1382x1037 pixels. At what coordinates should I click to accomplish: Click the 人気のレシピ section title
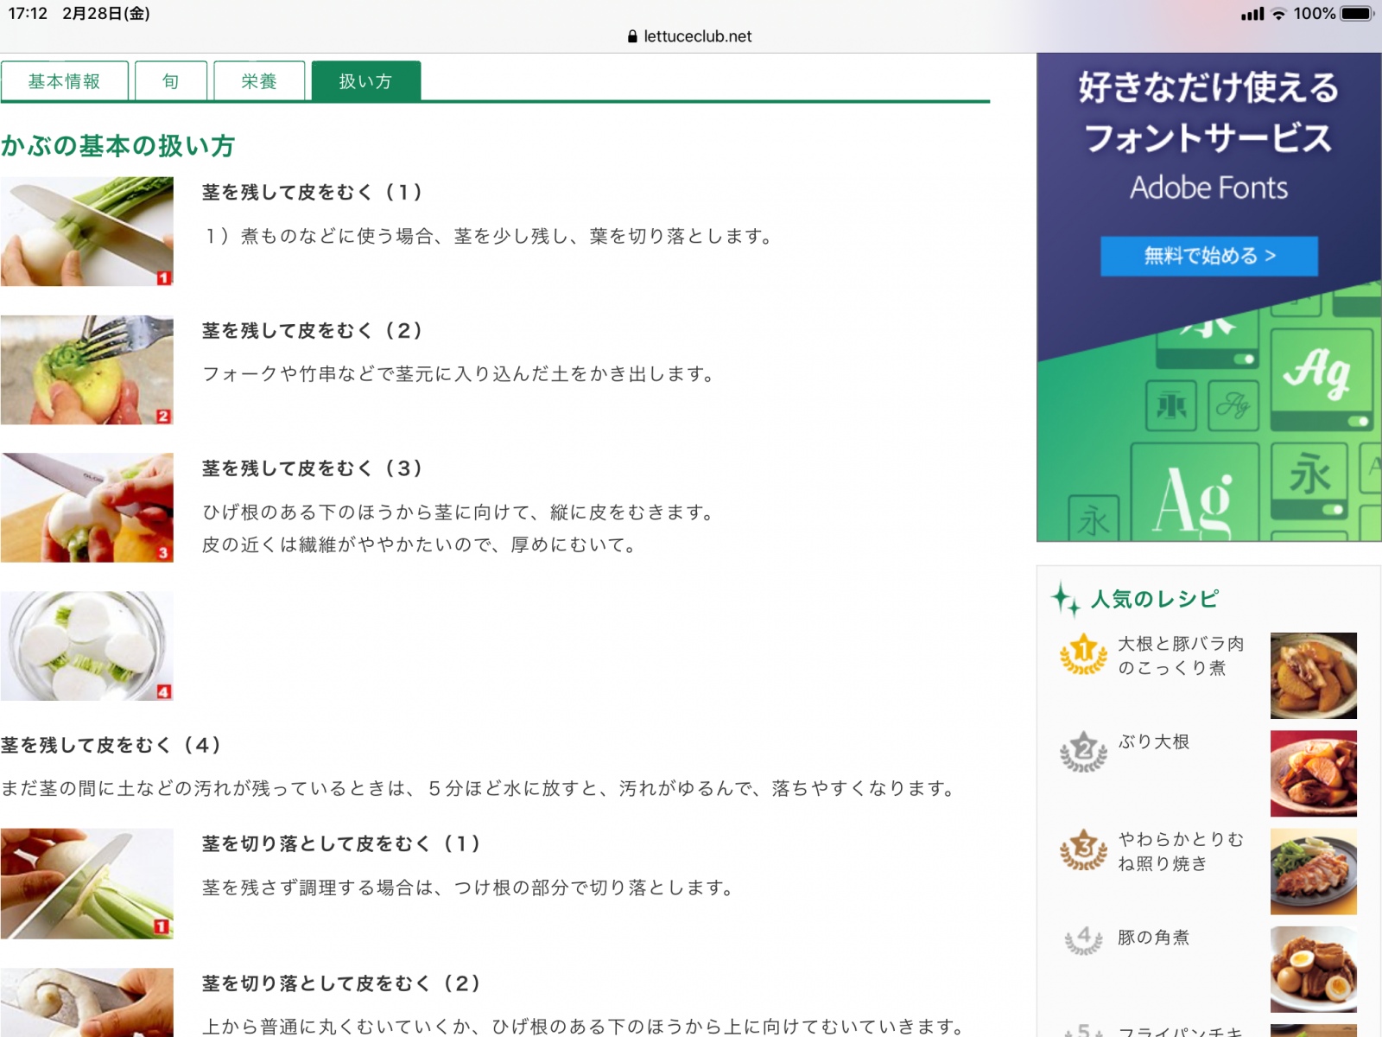(1155, 599)
